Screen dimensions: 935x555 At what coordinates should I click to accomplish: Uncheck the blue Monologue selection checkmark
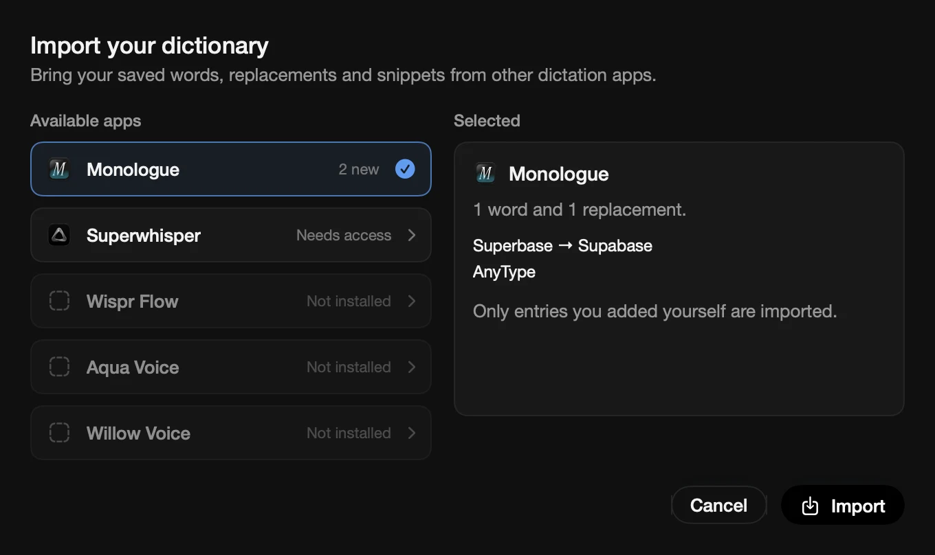pyautogui.click(x=405, y=169)
